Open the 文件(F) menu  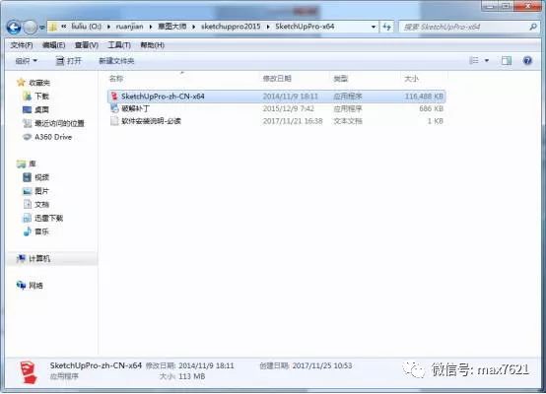coord(22,45)
